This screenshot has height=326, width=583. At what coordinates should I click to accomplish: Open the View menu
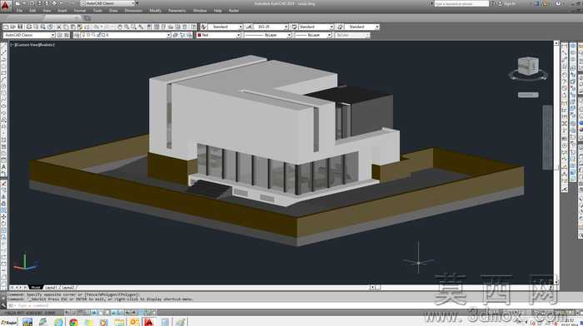click(47, 11)
